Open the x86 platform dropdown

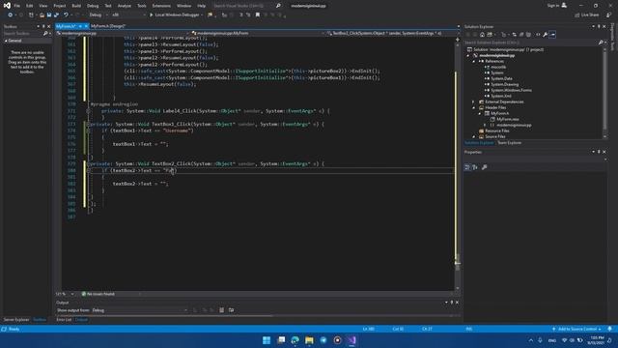click(x=128, y=15)
